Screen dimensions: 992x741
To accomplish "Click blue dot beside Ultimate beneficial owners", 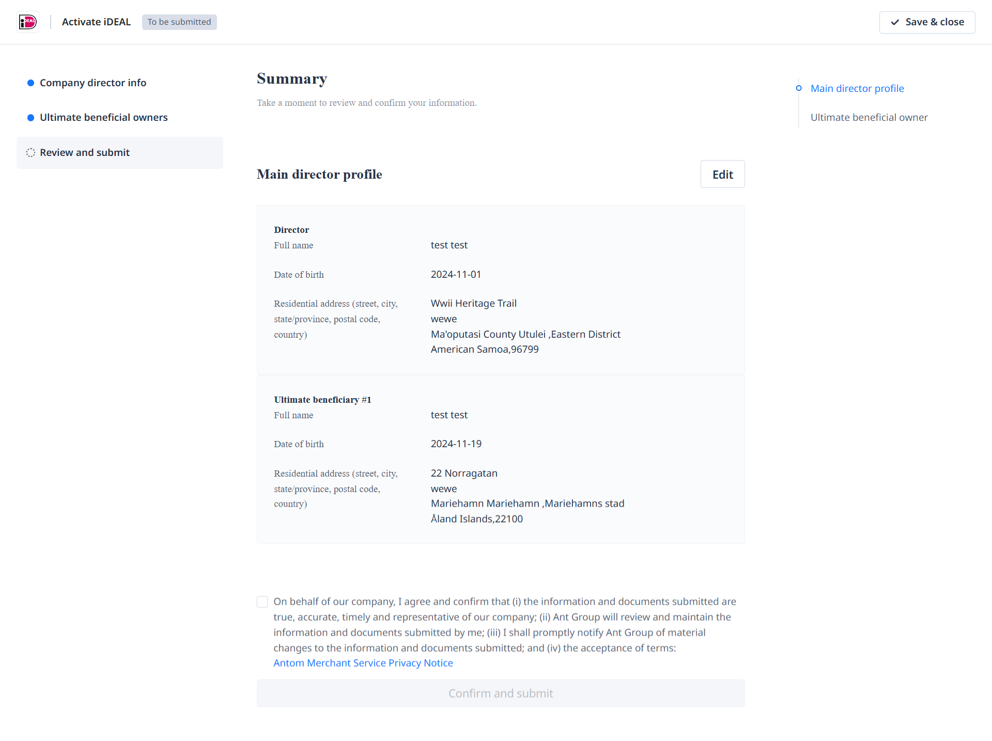I will pos(30,118).
